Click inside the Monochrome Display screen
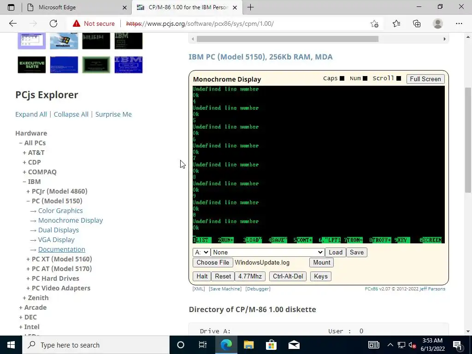The image size is (472, 354). (319, 165)
